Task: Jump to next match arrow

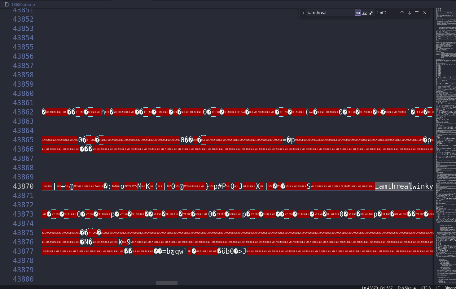Action: 410,13
